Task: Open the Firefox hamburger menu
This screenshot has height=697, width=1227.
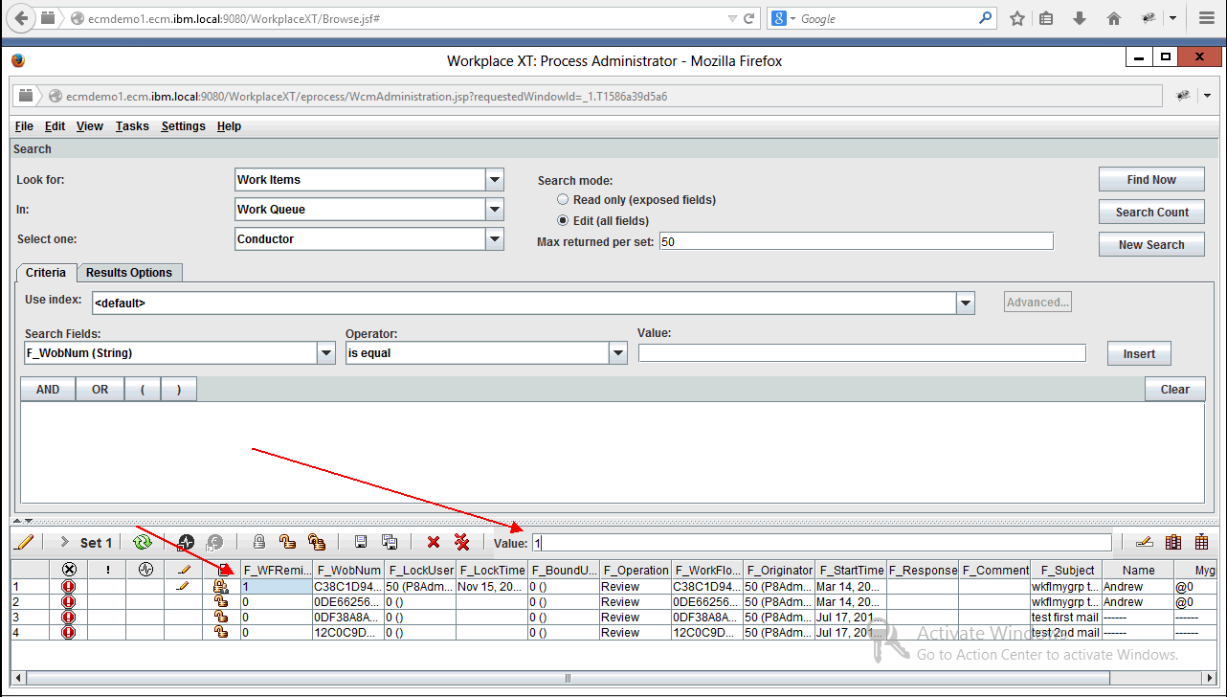Action: tap(1207, 18)
